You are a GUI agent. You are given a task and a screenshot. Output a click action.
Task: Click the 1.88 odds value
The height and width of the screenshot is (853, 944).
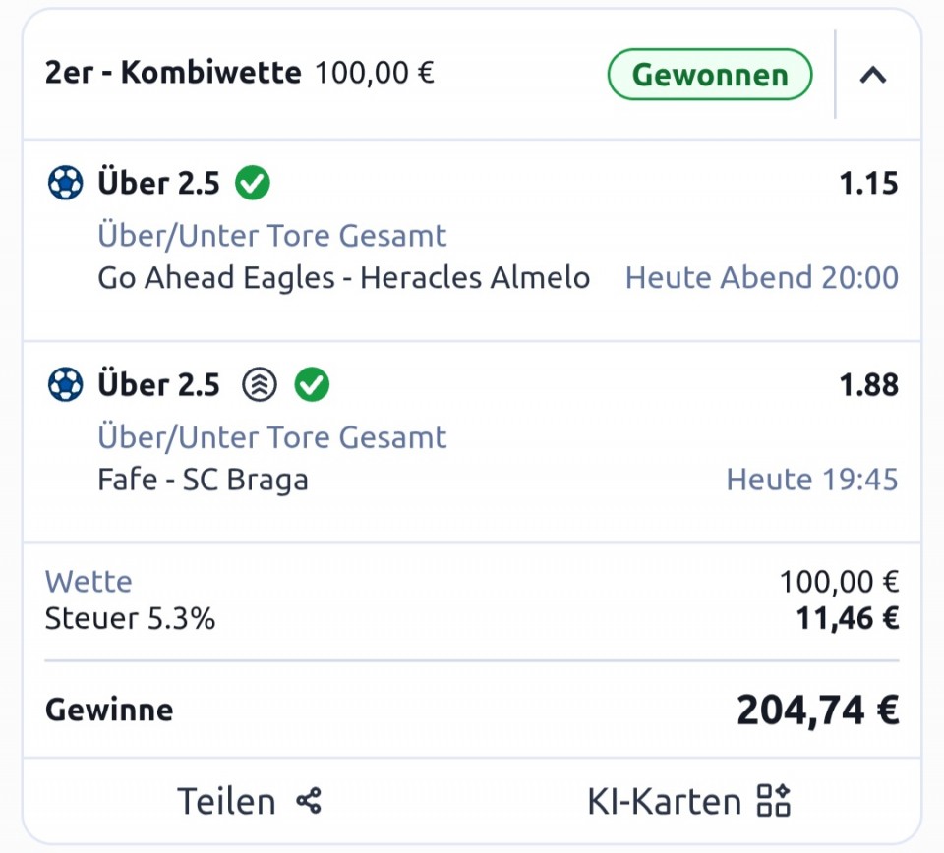click(x=868, y=385)
